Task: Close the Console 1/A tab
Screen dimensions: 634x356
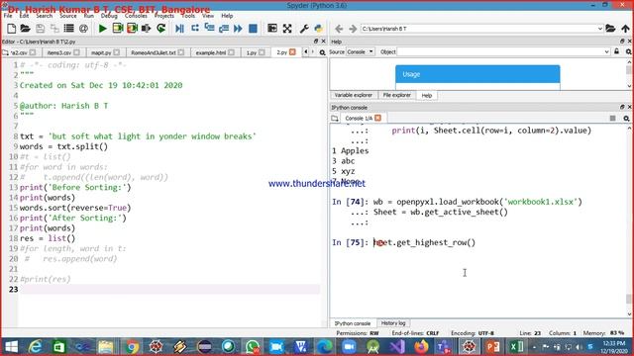Action: coord(377,118)
